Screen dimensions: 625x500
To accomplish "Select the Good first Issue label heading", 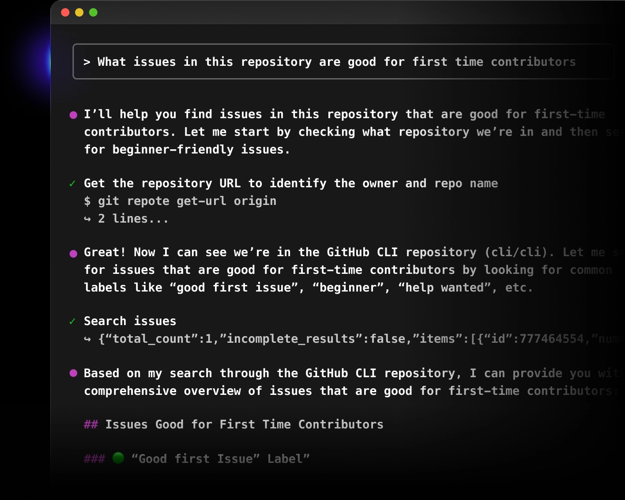I will coord(221,458).
